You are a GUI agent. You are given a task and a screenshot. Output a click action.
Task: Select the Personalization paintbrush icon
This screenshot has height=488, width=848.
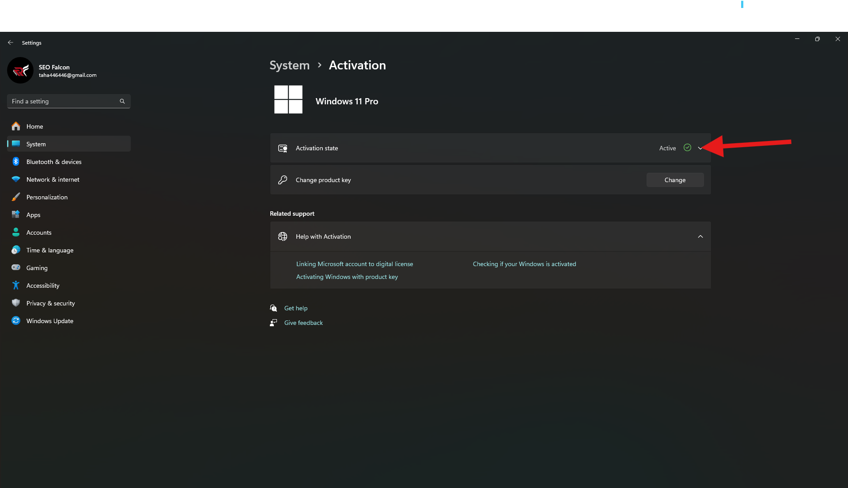[16, 197]
